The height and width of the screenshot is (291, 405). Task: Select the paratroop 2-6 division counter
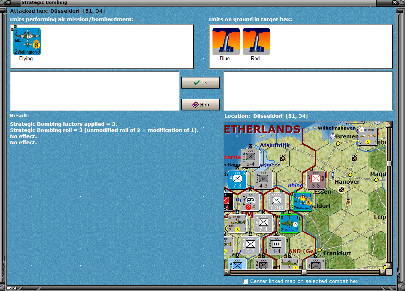point(250,202)
